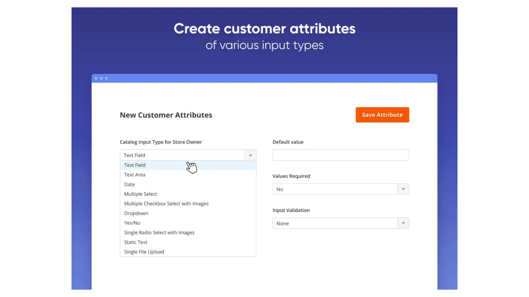
Task: Open the Values Required dropdown
Action: click(403, 189)
